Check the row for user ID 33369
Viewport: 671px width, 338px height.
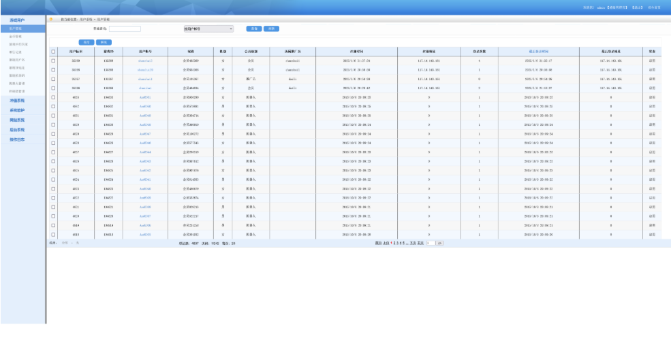54,60
